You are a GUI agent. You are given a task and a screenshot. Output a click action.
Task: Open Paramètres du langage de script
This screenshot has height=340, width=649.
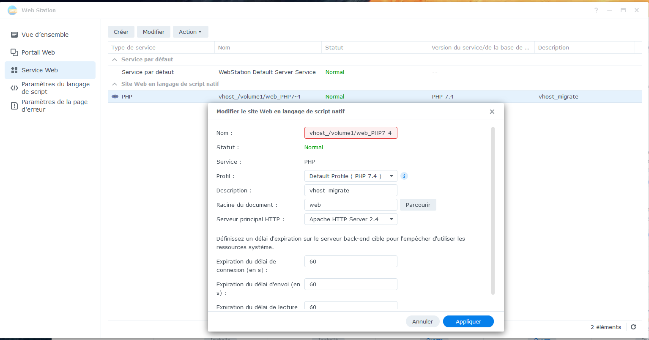[x=50, y=88]
